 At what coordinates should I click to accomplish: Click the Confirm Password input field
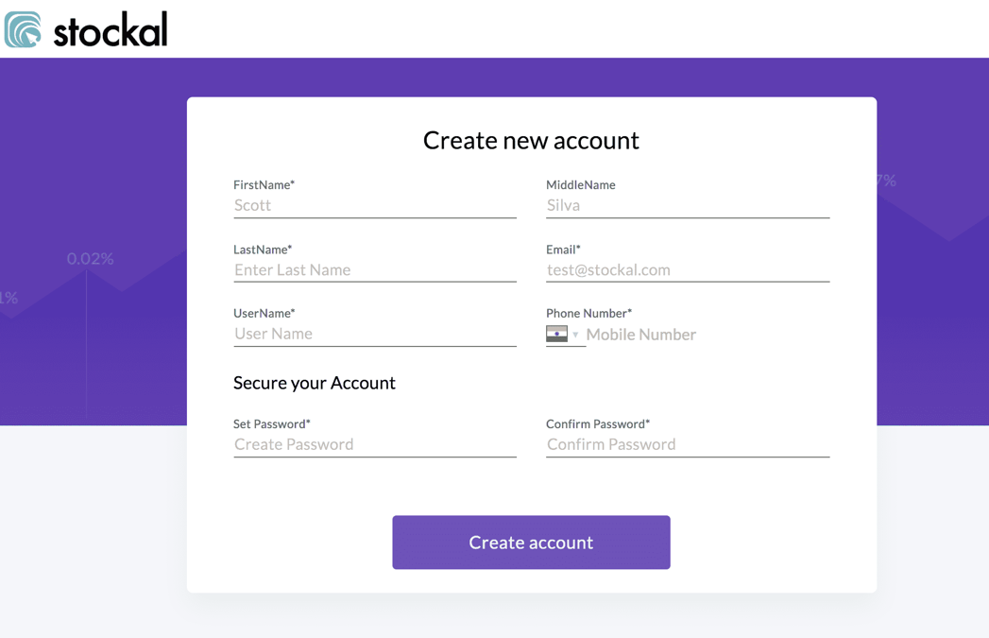pos(687,444)
